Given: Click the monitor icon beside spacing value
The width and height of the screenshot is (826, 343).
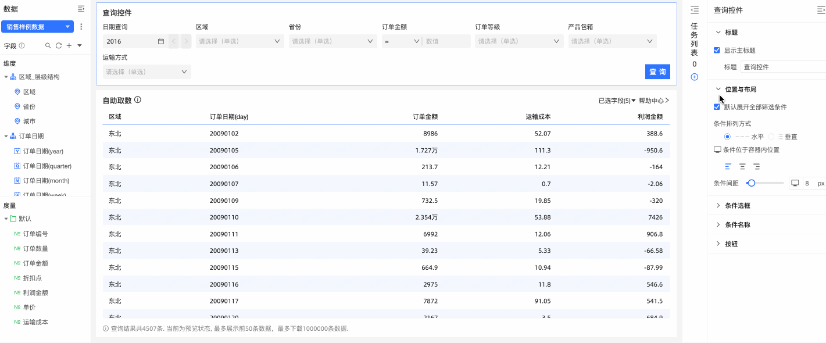Looking at the screenshot, I should coord(795,183).
